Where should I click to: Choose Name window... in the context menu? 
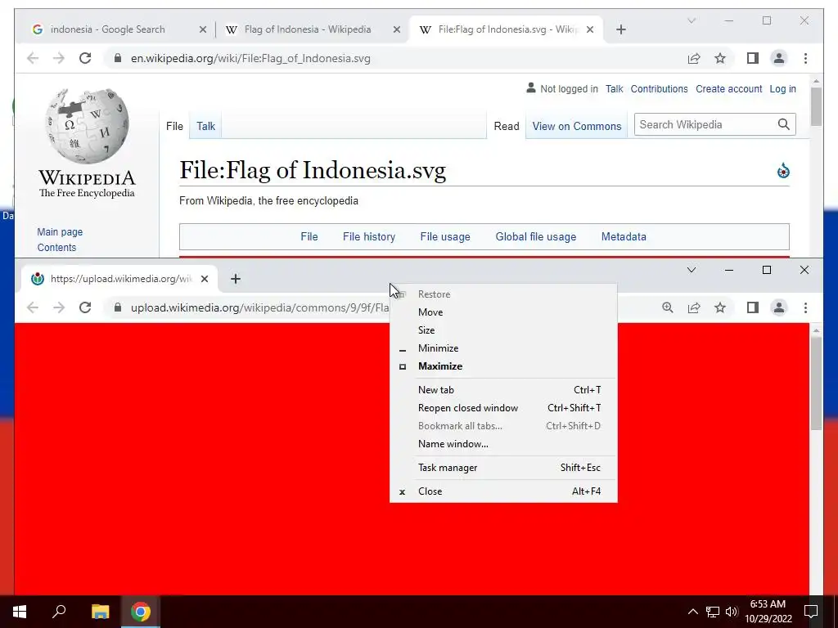(503, 444)
